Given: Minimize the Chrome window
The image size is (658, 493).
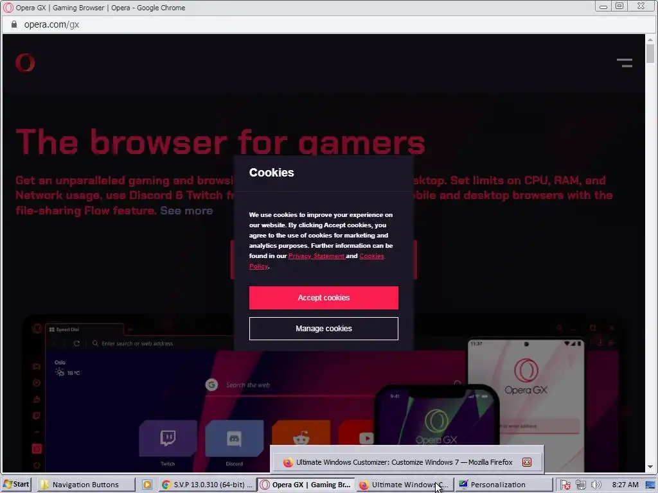Looking at the screenshot, I should 603,6.
